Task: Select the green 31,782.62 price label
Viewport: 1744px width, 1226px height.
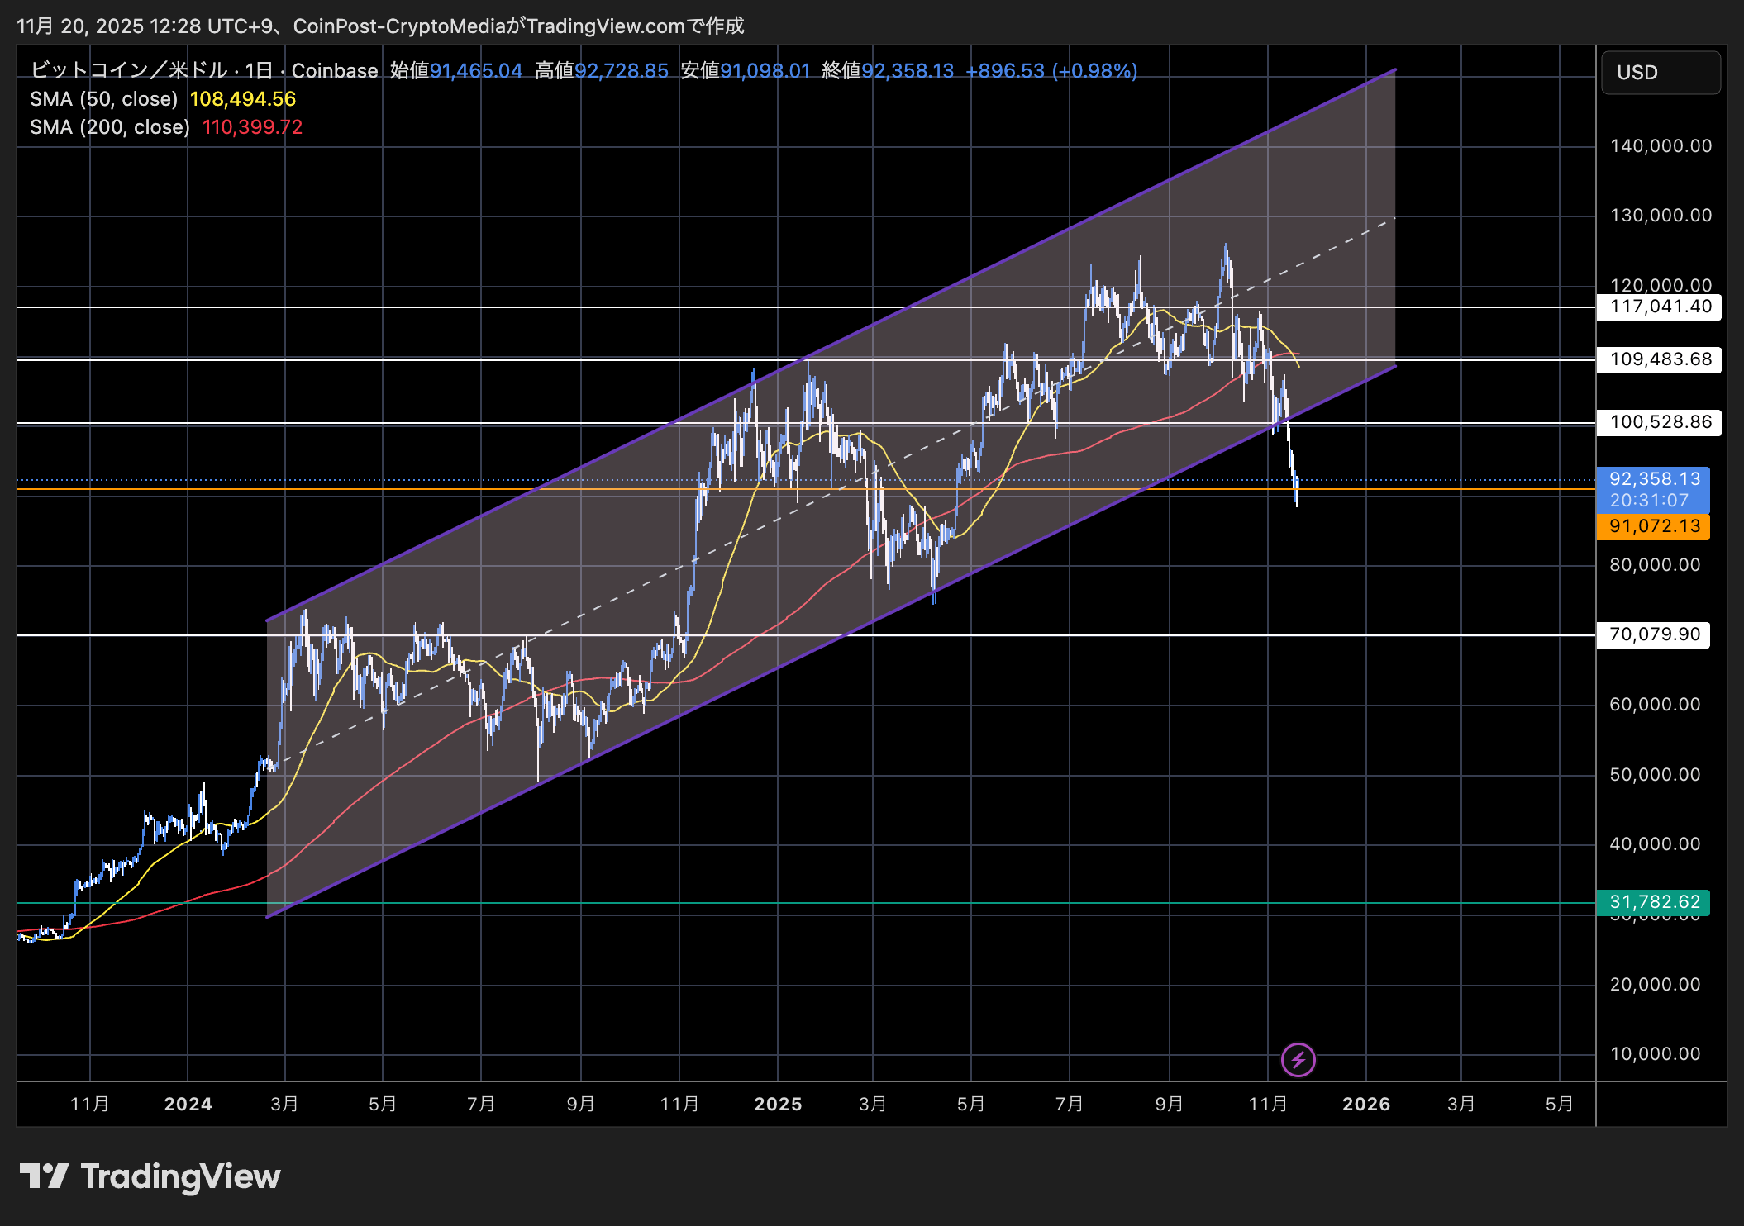Action: click(1653, 902)
